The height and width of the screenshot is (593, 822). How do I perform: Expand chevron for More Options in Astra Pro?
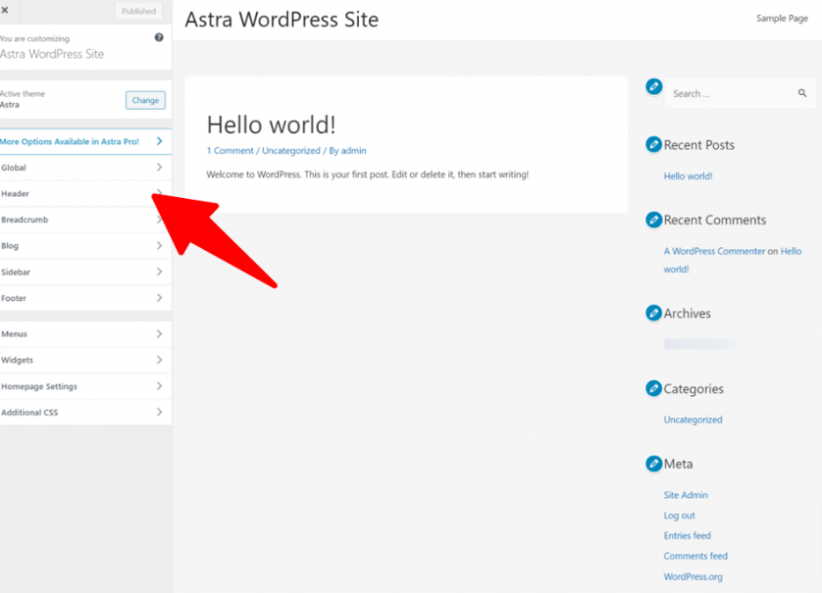click(x=159, y=141)
